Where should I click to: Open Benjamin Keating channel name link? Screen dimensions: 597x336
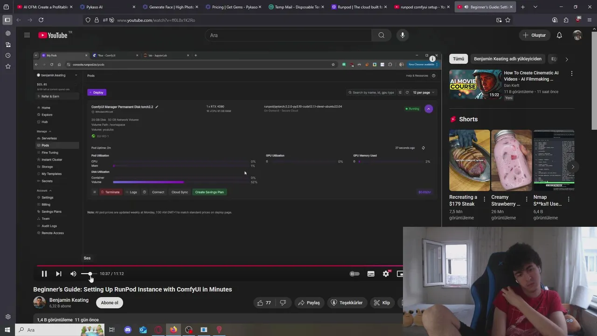click(x=69, y=300)
